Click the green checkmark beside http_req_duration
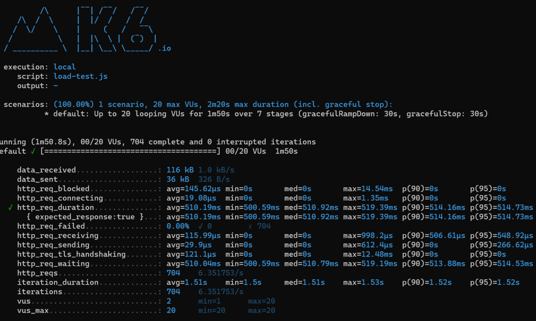This screenshot has height=321, width=536. click(10, 207)
